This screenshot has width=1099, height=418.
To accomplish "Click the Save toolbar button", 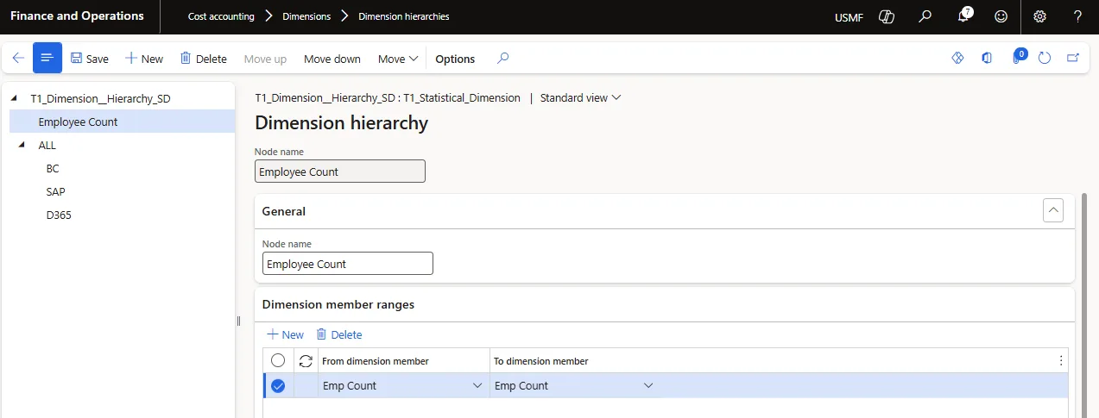I will [x=90, y=59].
